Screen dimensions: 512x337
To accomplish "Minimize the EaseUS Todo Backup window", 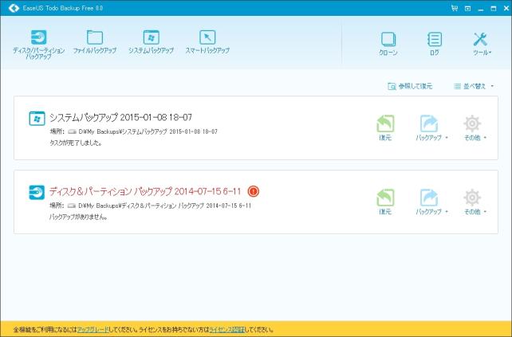I will [481, 9].
